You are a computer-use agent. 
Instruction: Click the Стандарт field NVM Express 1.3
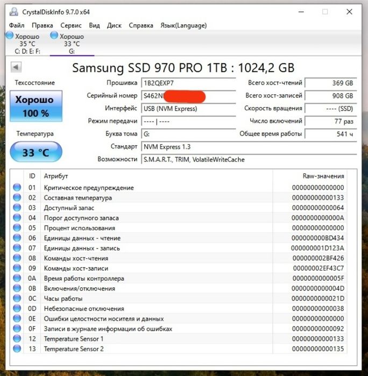(x=249, y=146)
